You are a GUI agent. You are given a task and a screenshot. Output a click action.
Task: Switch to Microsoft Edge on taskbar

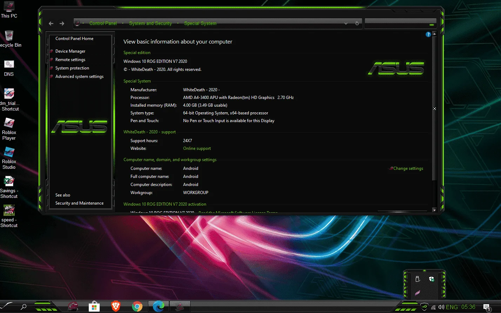coord(159,307)
